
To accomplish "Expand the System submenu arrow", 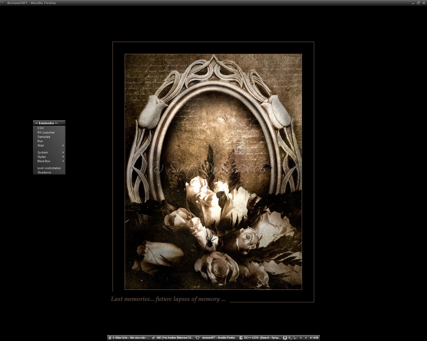I will point(63,153).
